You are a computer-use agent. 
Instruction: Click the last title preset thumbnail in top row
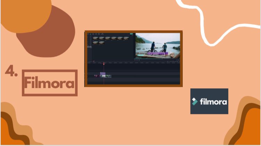click(x=126, y=38)
